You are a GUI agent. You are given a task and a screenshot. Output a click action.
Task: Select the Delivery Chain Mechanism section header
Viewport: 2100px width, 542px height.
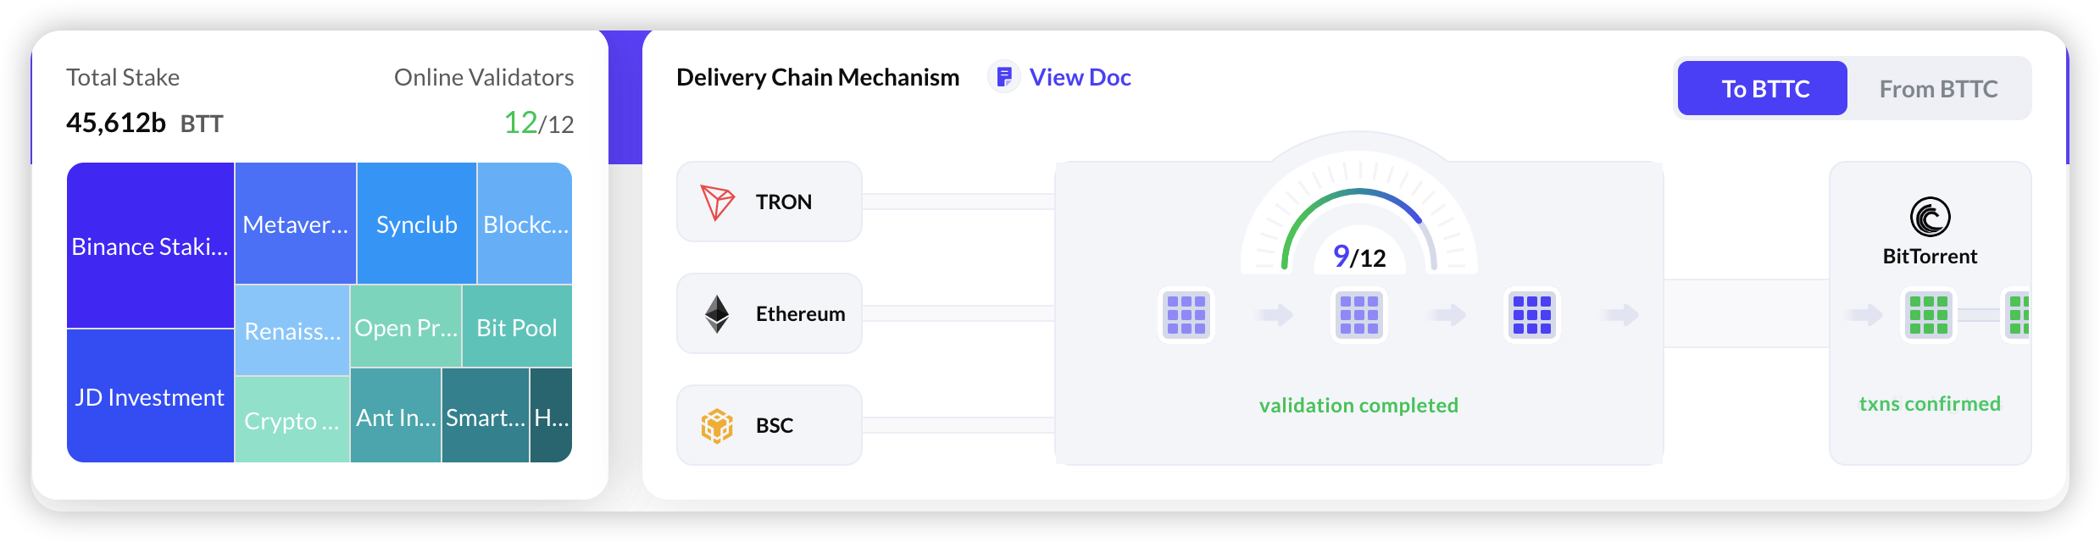coord(817,77)
